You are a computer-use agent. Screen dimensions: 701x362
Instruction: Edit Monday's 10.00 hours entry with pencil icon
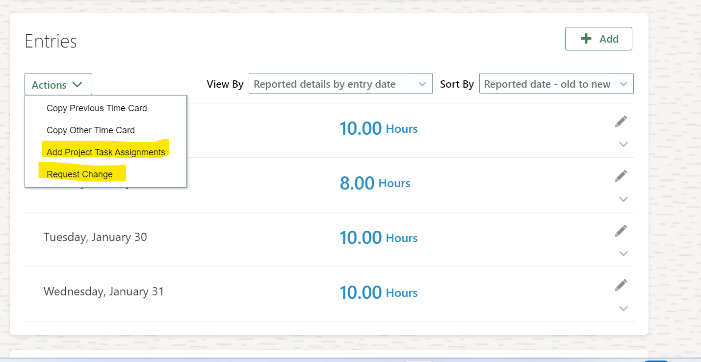click(621, 121)
